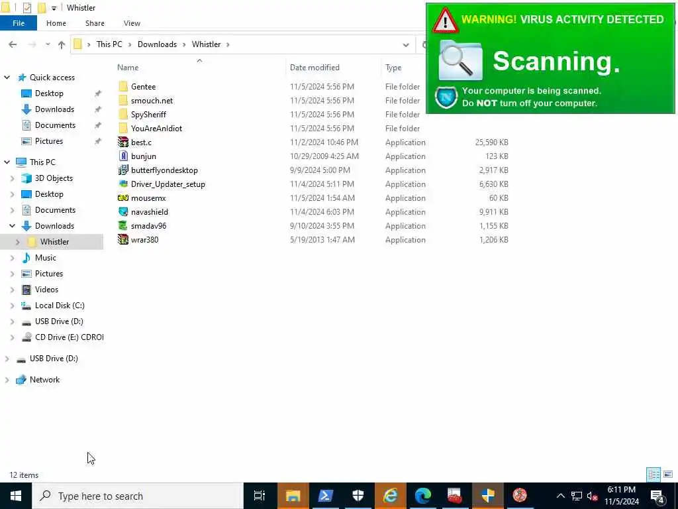
Task: Expand the Local Disk (C:) node
Action: (x=12, y=306)
